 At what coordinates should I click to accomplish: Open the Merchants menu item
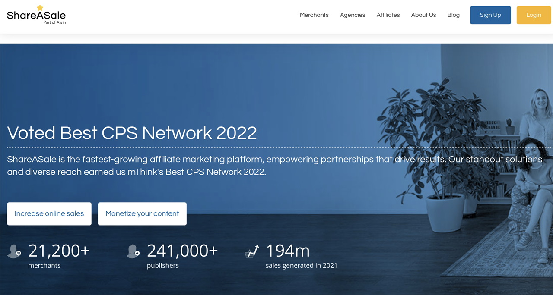click(x=314, y=15)
